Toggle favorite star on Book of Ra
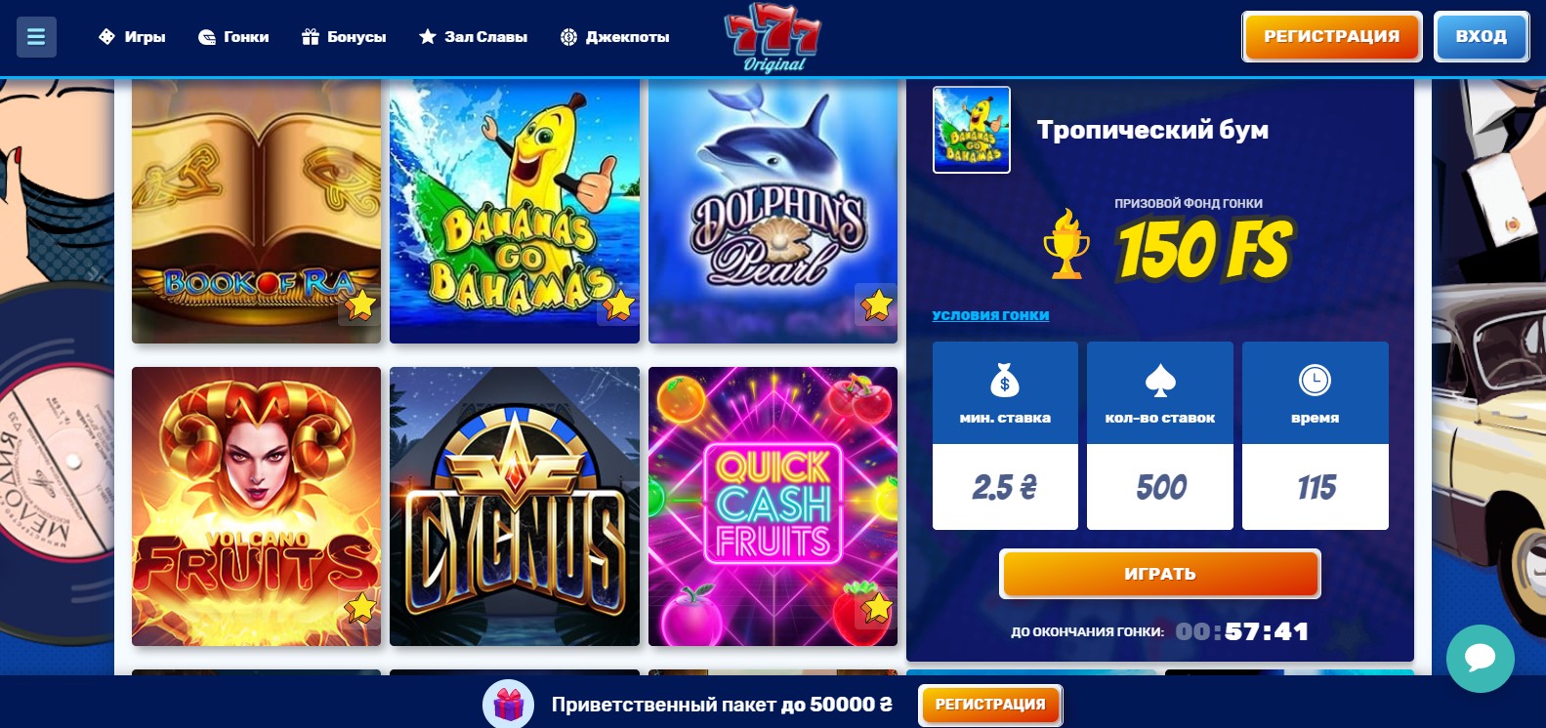This screenshot has width=1546, height=728. (x=360, y=305)
